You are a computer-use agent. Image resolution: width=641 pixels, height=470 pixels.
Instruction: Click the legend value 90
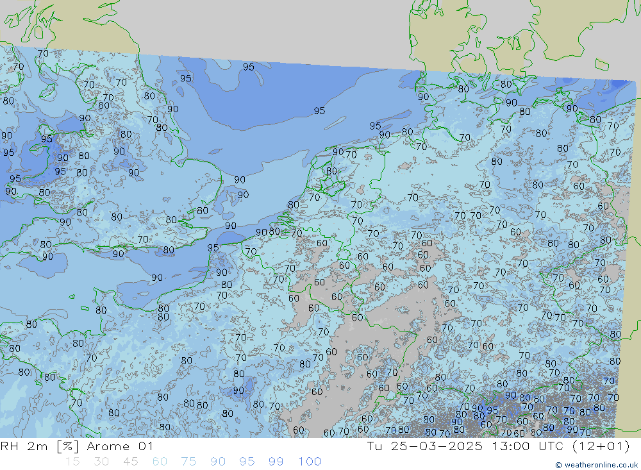click(x=217, y=462)
